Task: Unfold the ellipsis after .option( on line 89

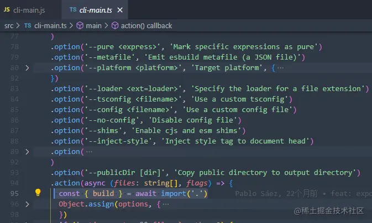Action: [89, 152]
